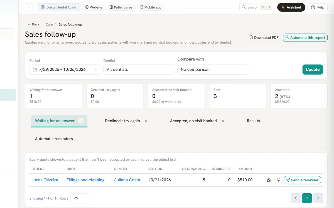Click the WhatsApp icon for Lucas Oliveira
Screen dimensions: 334x208
[x=269, y=180]
